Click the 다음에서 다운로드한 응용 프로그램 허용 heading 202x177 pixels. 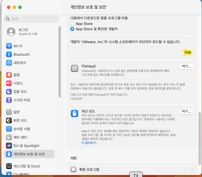coord(99,18)
